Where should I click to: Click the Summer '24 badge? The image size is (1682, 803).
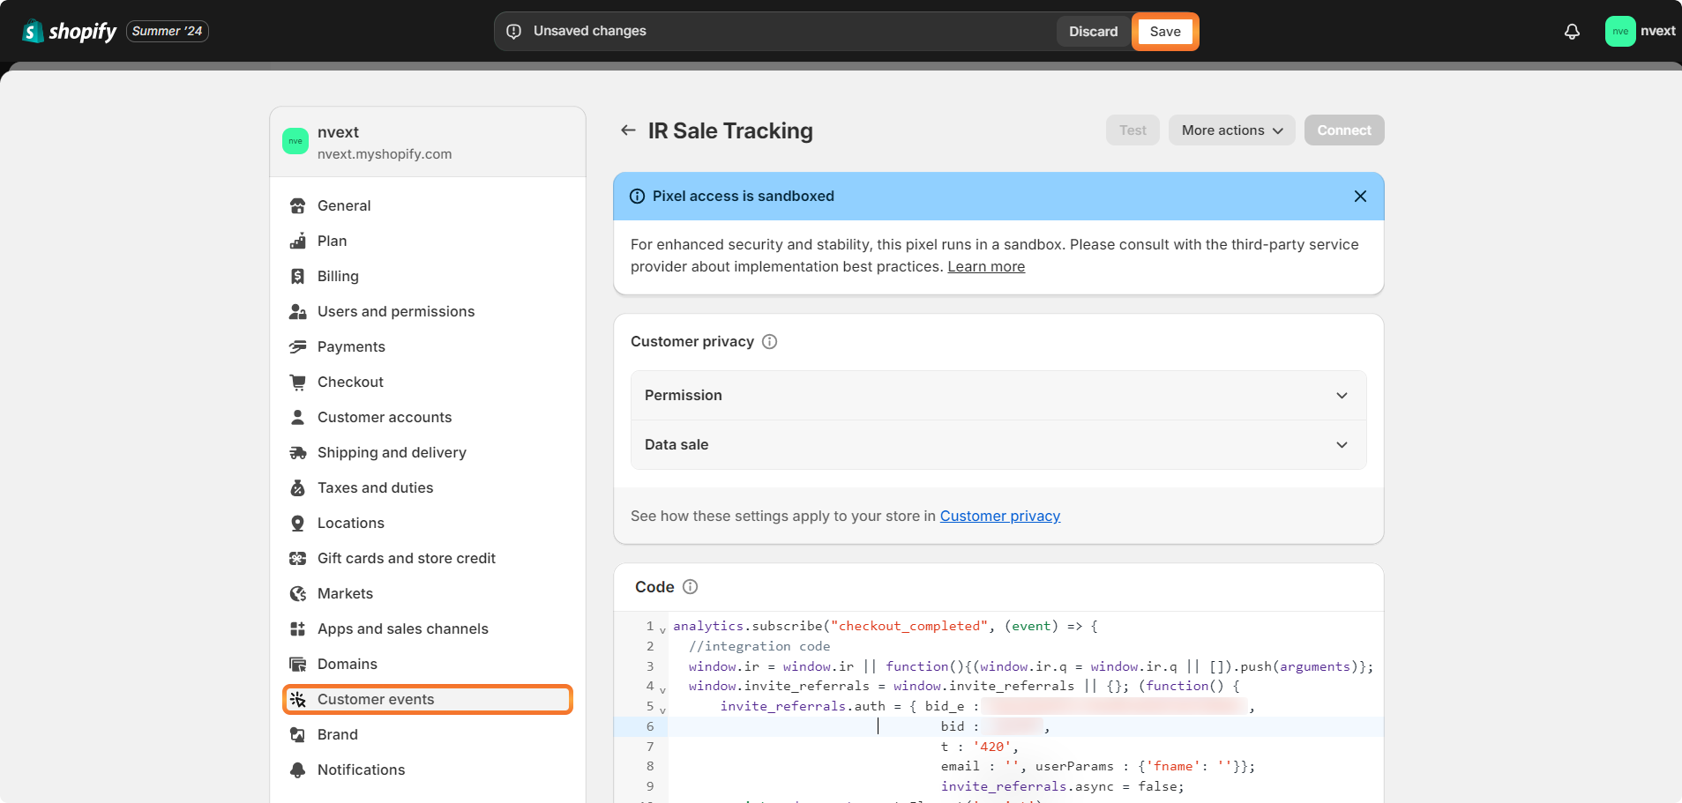click(x=168, y=31)
